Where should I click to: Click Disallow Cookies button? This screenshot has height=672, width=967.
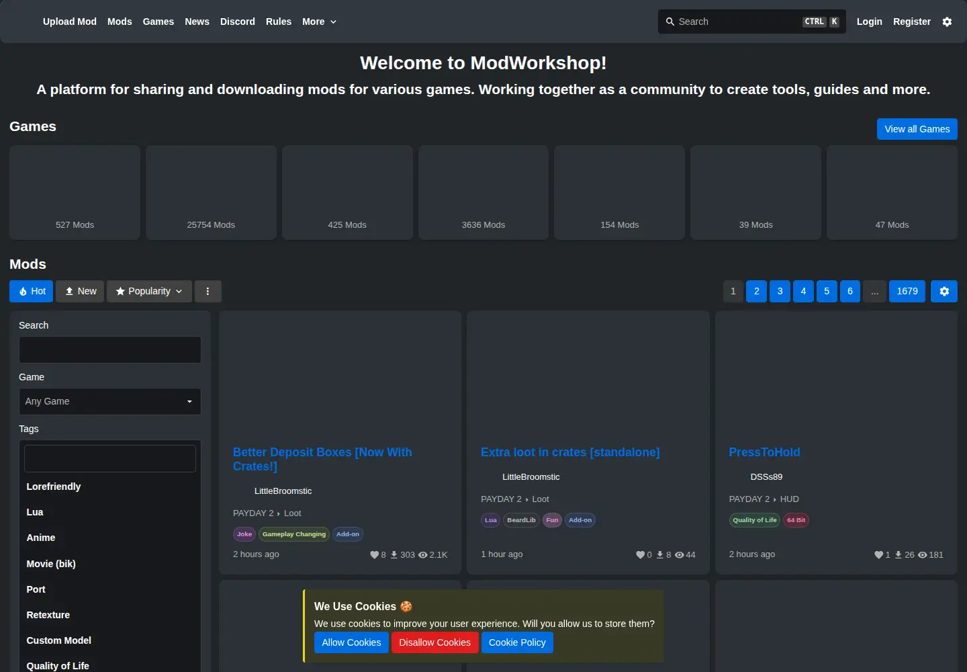coord(435,642)
